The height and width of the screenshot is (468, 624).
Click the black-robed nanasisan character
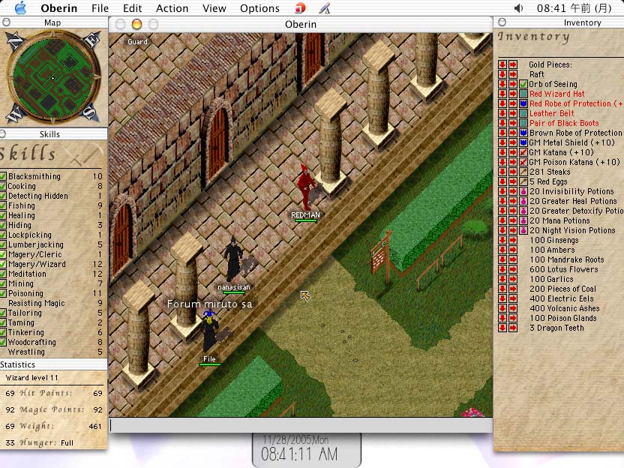click(x=232, y=259)
